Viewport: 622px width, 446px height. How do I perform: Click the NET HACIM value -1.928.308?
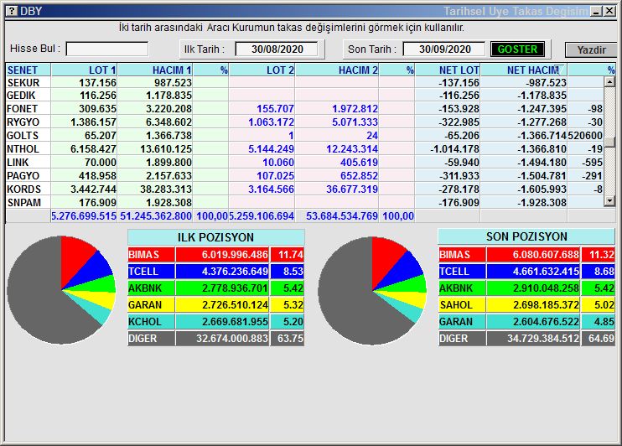(x=542, y=203)
